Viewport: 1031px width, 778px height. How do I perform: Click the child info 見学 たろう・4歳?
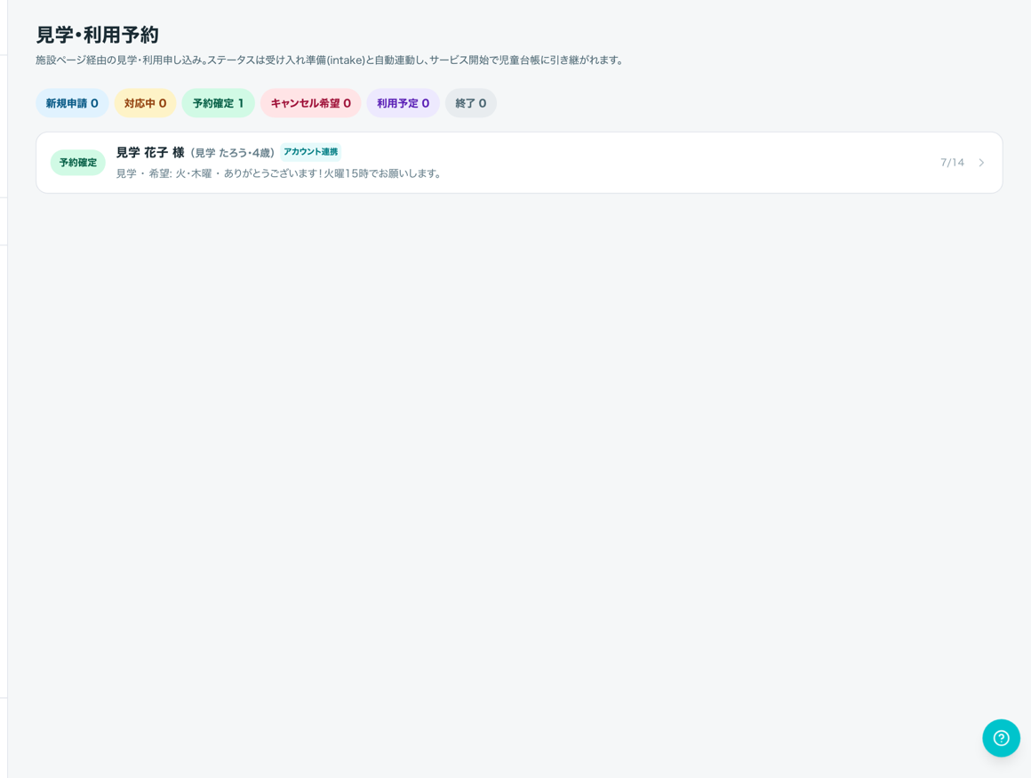pos(232,153)
